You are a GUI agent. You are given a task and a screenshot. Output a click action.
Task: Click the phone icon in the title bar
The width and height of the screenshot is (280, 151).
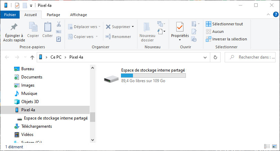point(6,5)
